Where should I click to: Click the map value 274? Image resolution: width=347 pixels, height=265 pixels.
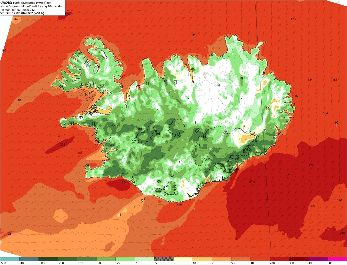pos(124,182)
